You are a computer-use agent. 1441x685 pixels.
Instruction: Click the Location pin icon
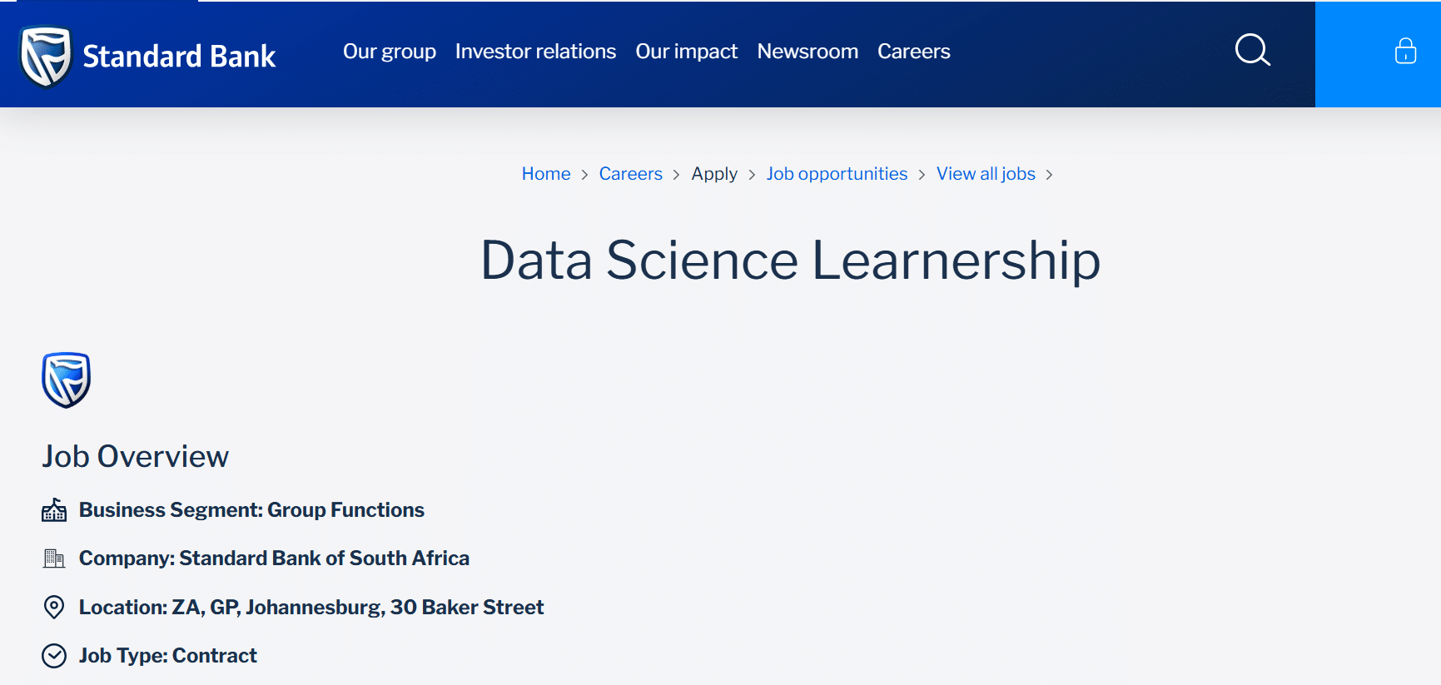pos(54,607)
